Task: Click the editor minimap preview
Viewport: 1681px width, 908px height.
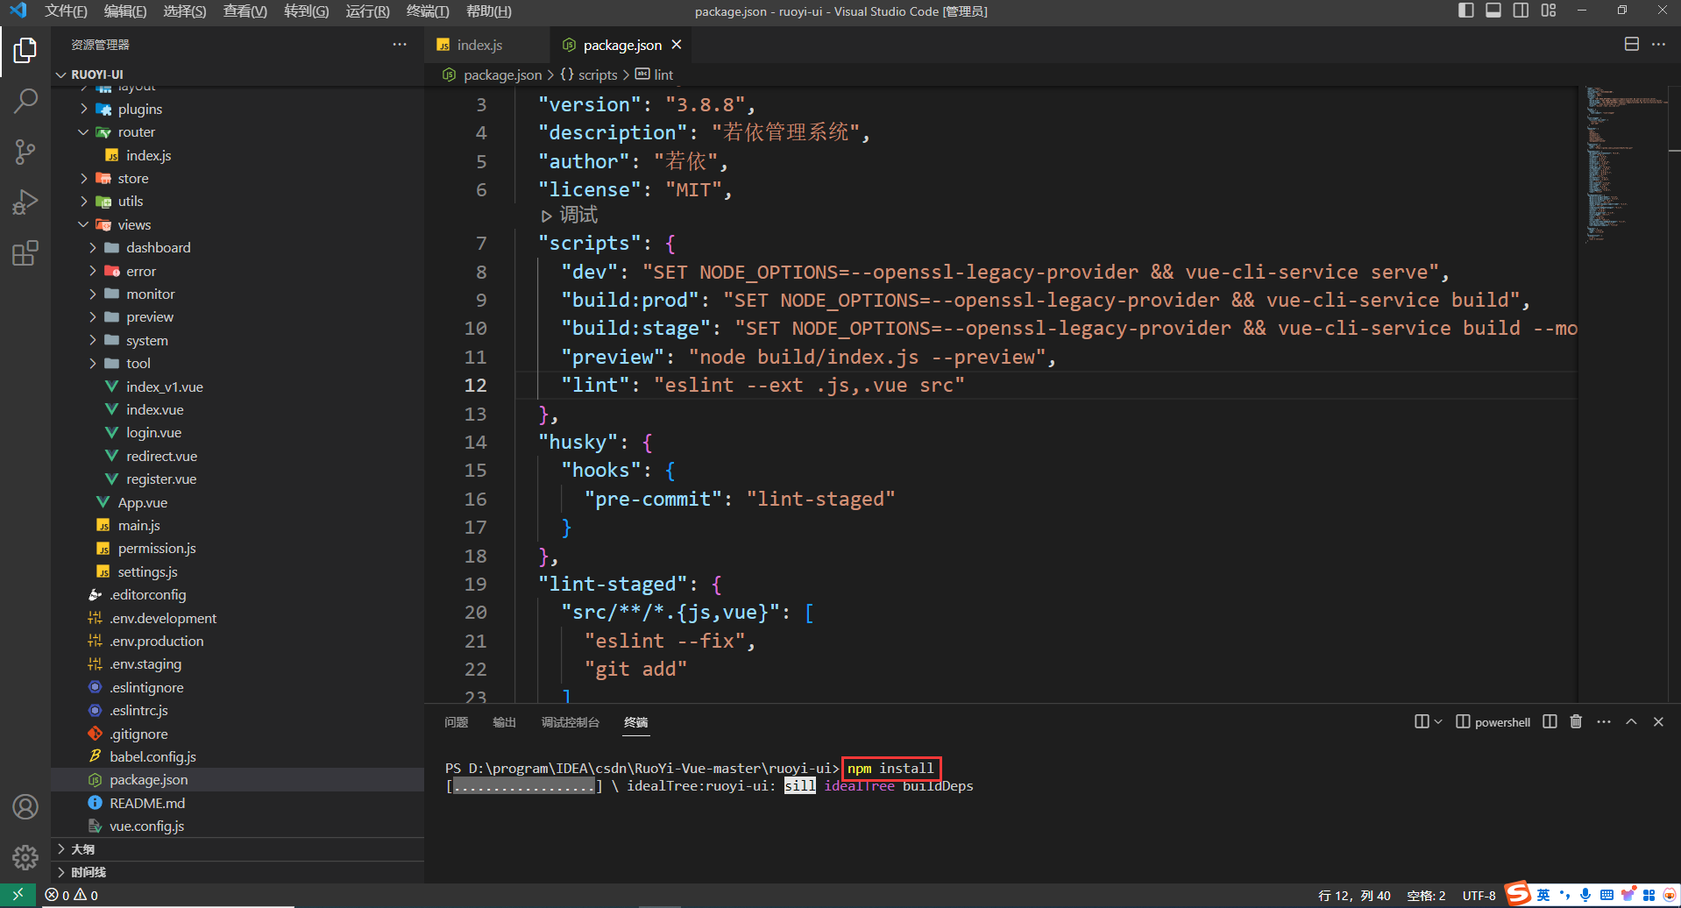Action: (x=1624, y=164)
